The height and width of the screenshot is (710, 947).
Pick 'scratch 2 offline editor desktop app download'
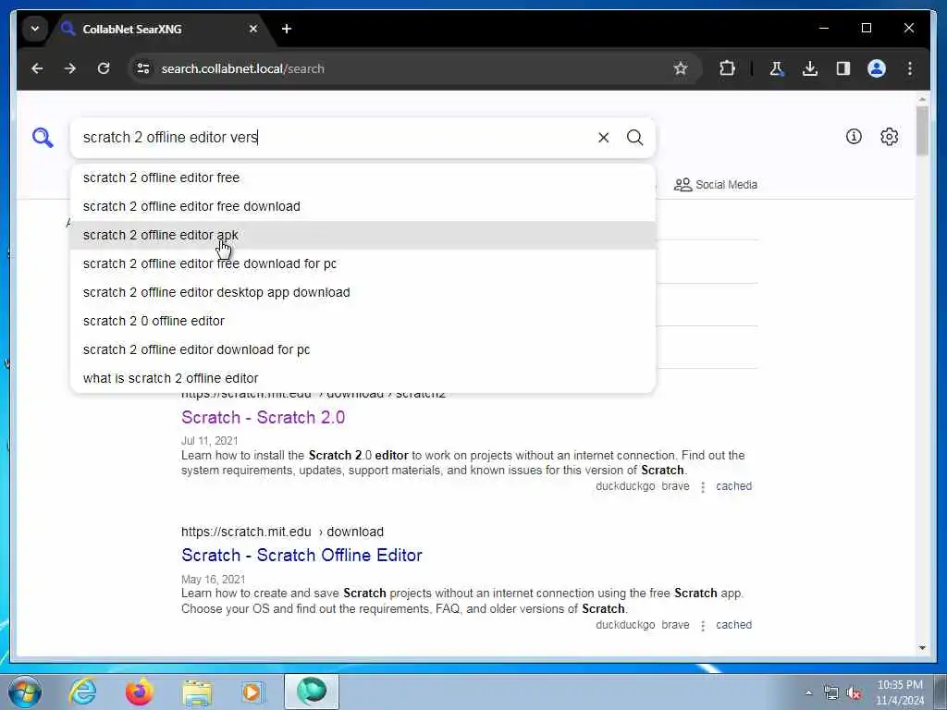363,292
